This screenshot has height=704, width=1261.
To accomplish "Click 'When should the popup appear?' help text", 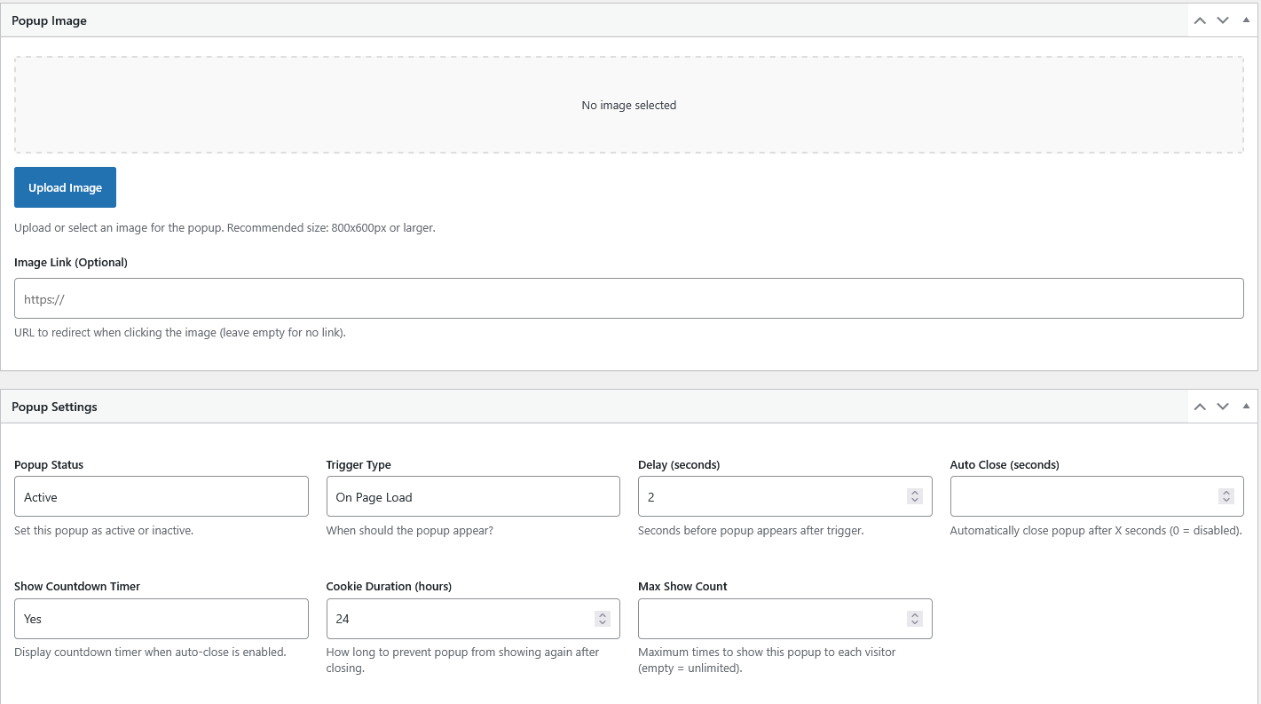I will point(410,530).
